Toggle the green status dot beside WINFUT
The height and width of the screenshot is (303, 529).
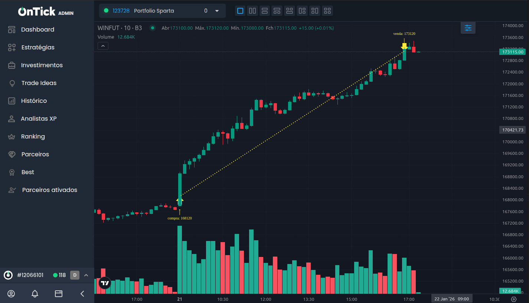click(x=152, y=28)
